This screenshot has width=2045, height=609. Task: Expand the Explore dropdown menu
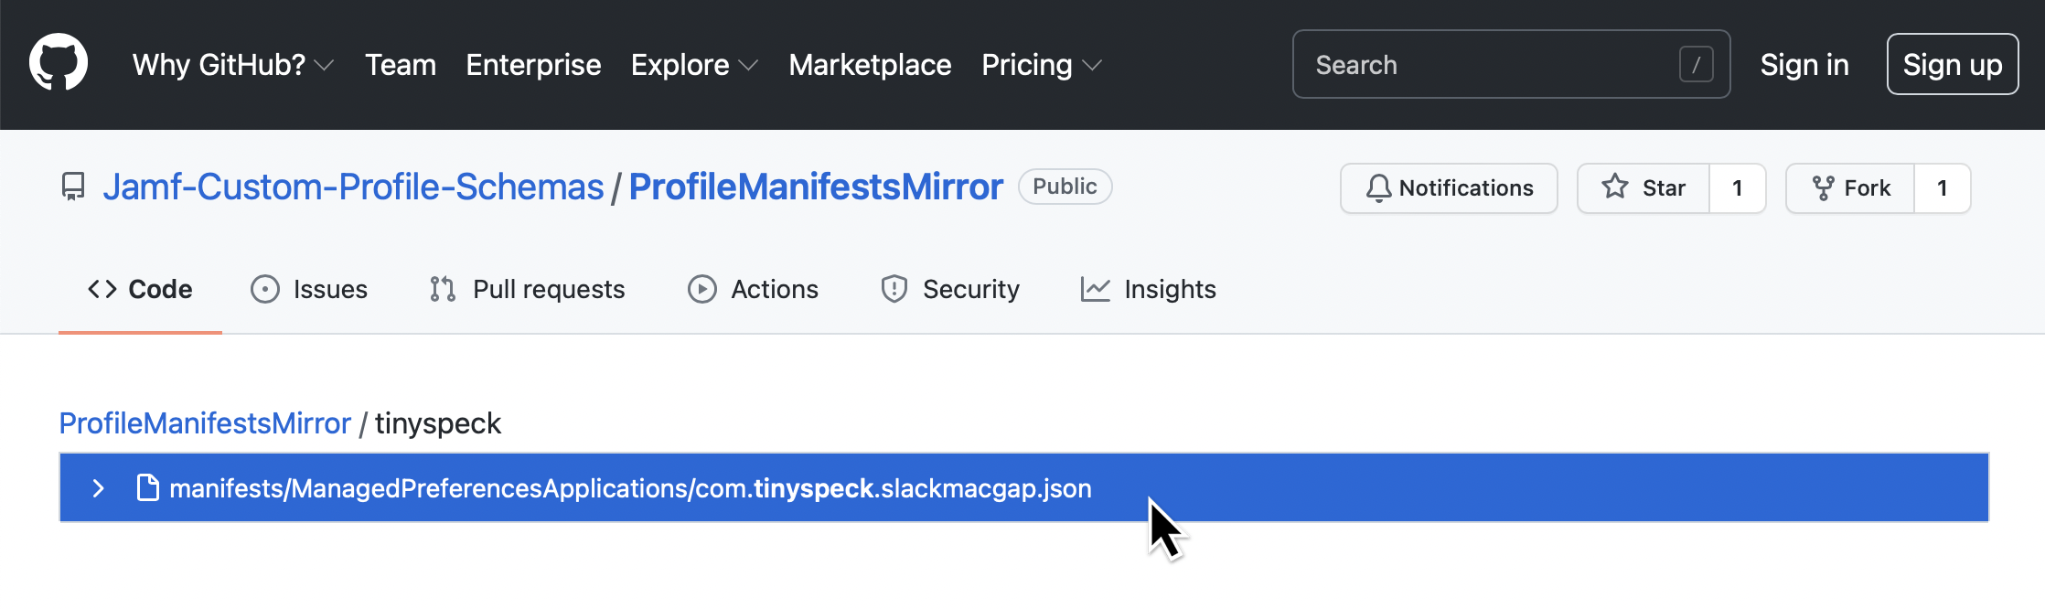694,65
